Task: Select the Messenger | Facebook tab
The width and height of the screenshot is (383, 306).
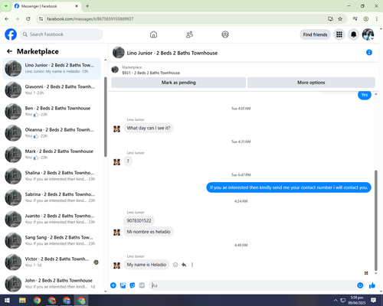Action: pyautogui.click(x=47, y=6)
